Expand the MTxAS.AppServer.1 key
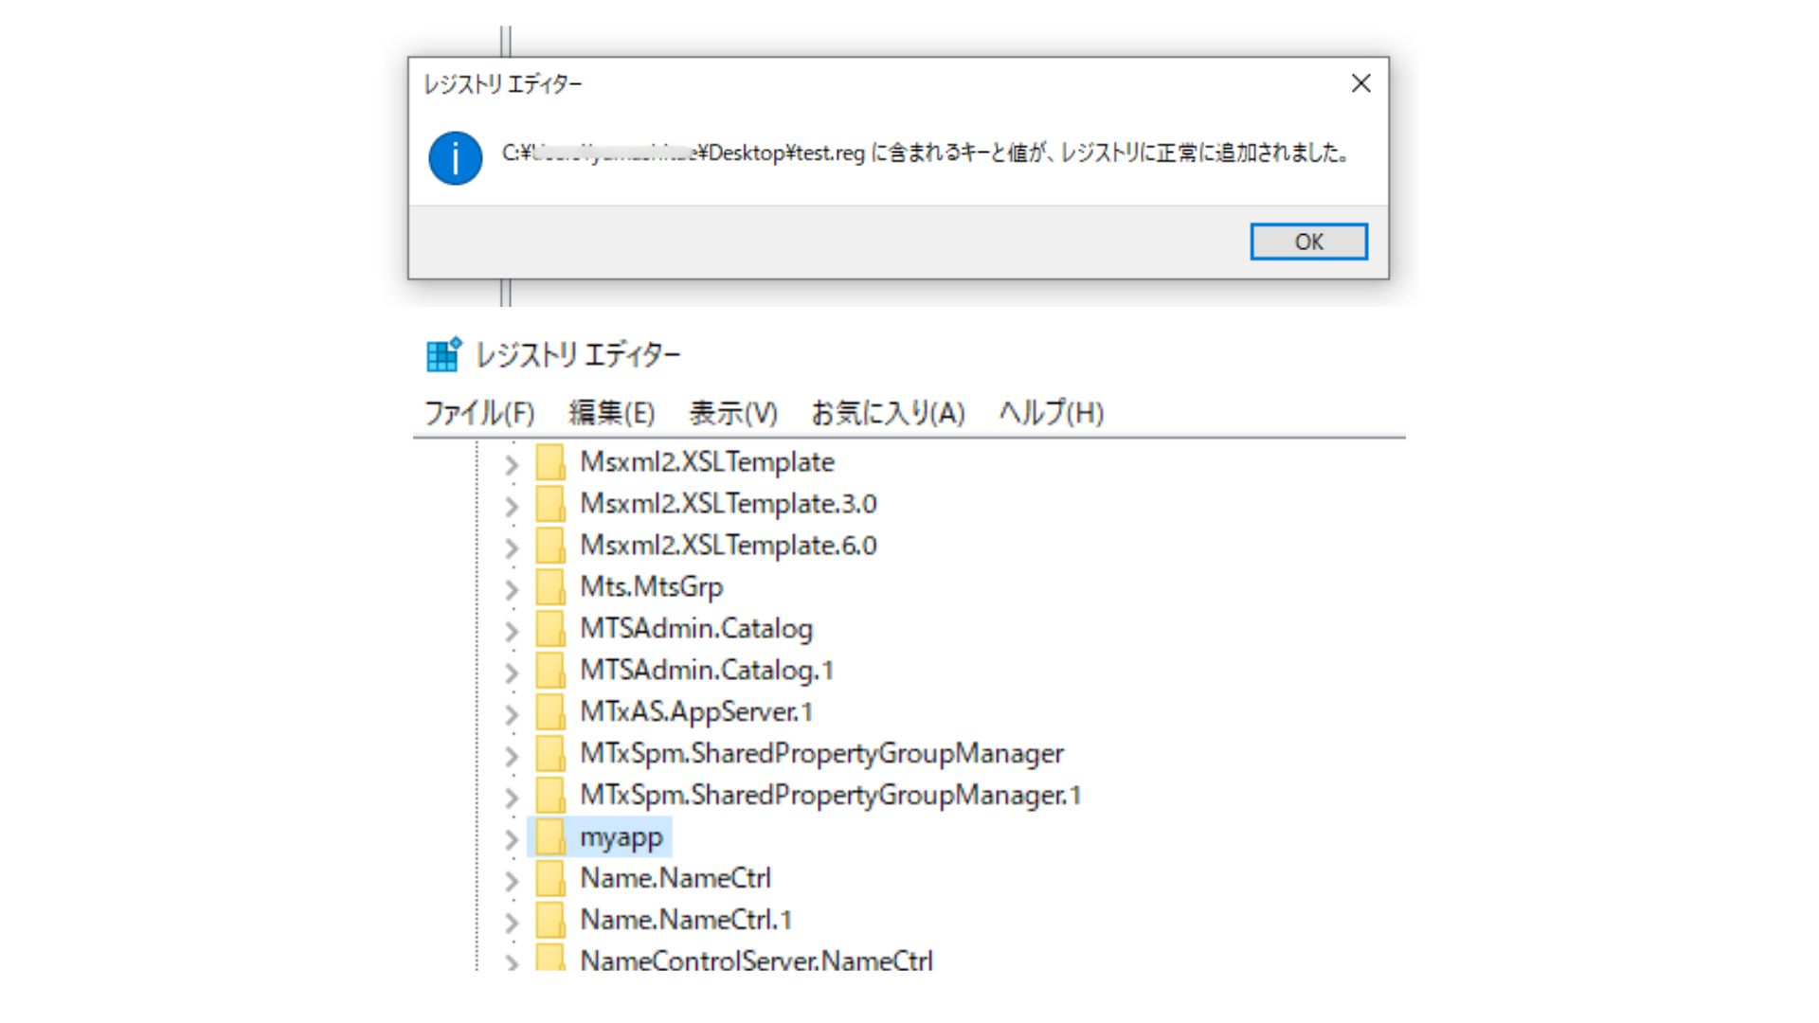The height and width of the screenshot is (1023, 1819). point(512,714)
